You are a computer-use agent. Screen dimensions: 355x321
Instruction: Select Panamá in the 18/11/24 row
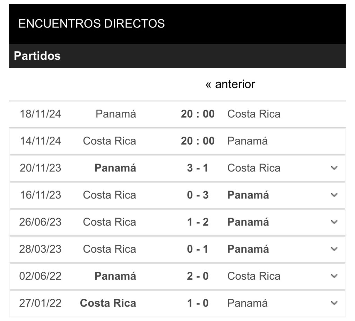(x=116, y=114)
